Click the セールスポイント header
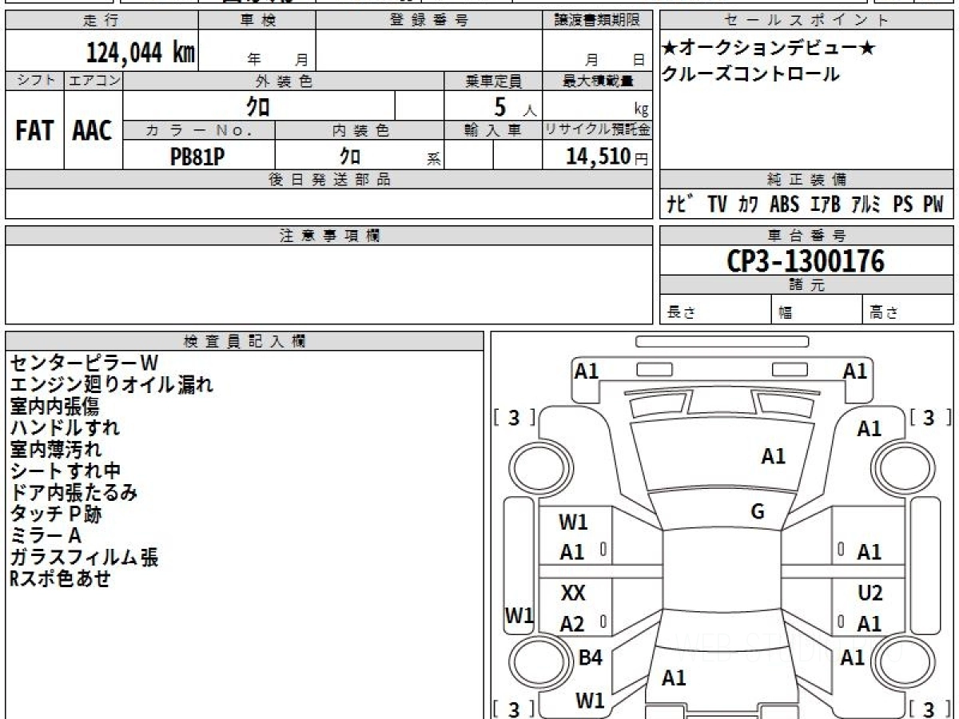 pos(807,21)
